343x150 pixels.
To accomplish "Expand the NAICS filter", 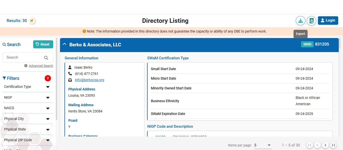I will 28,108.
